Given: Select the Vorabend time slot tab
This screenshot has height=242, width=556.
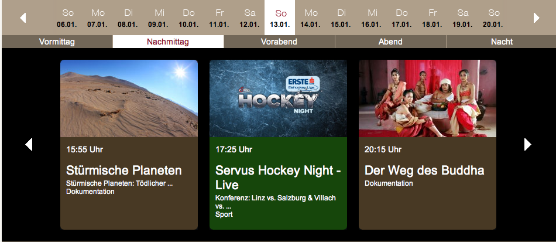Looking at the screenshot, I should click(x=279, y=42).
